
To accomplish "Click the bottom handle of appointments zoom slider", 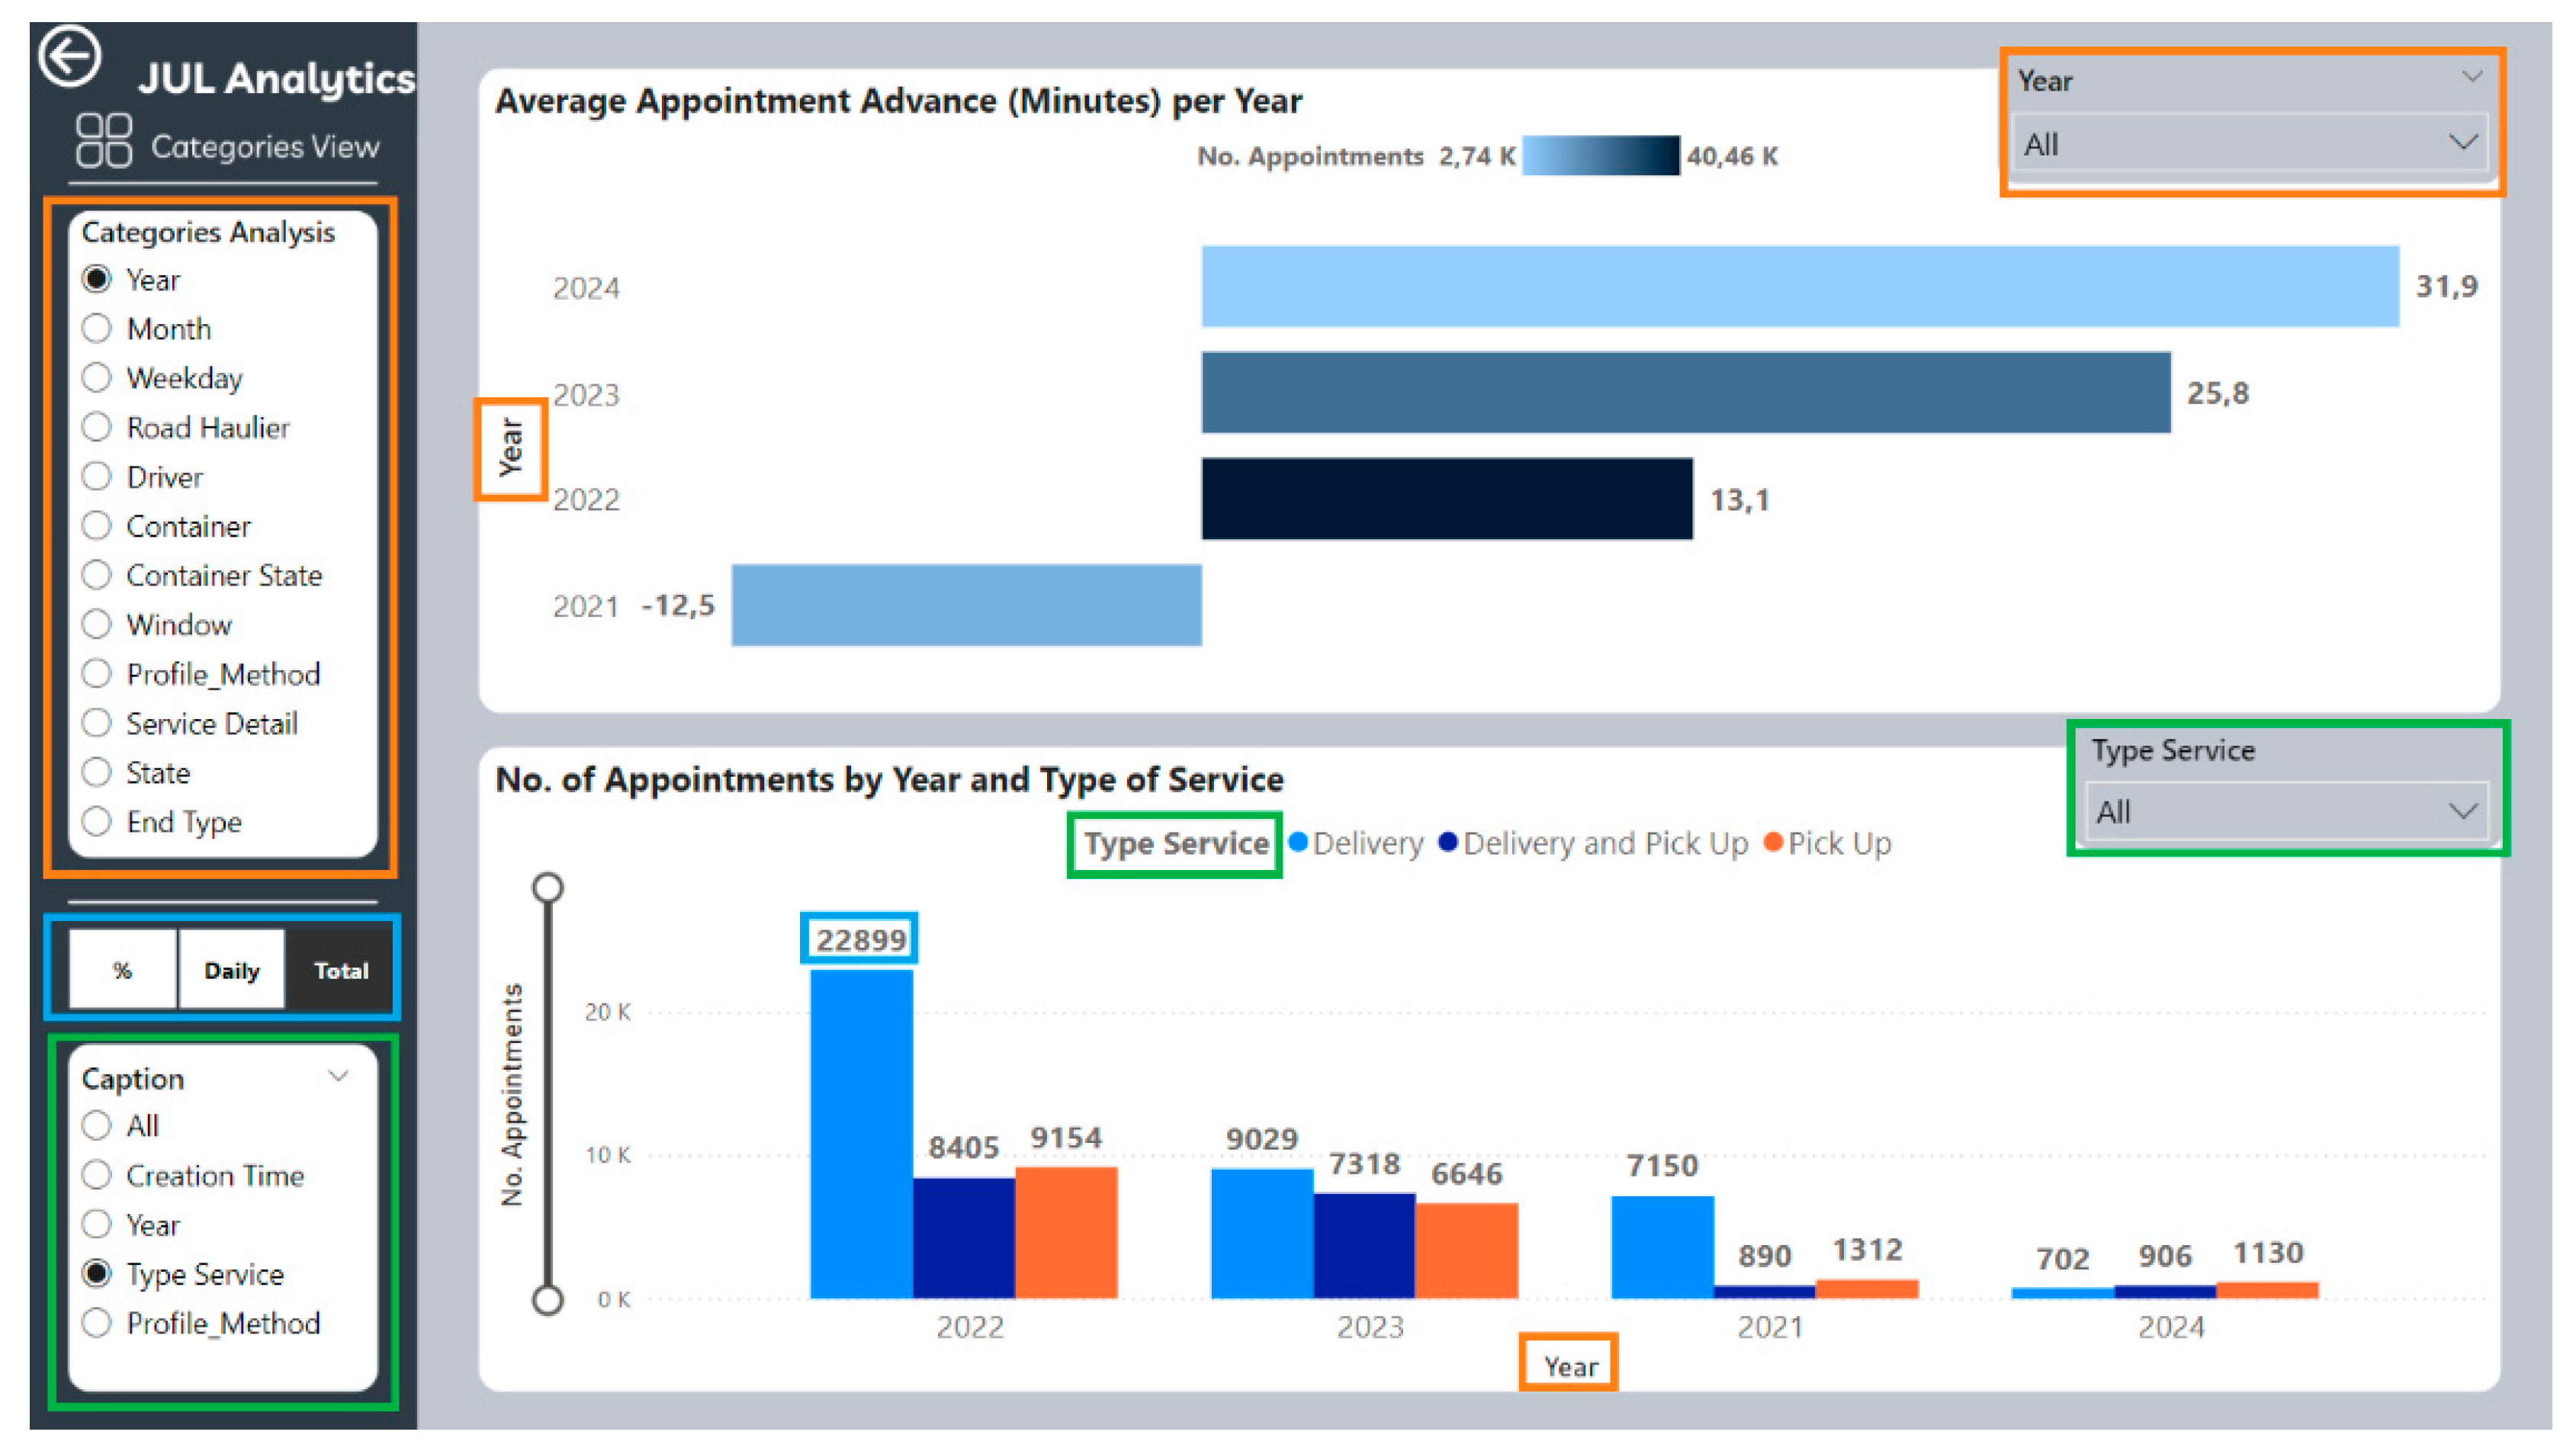I will (548, 1299).
